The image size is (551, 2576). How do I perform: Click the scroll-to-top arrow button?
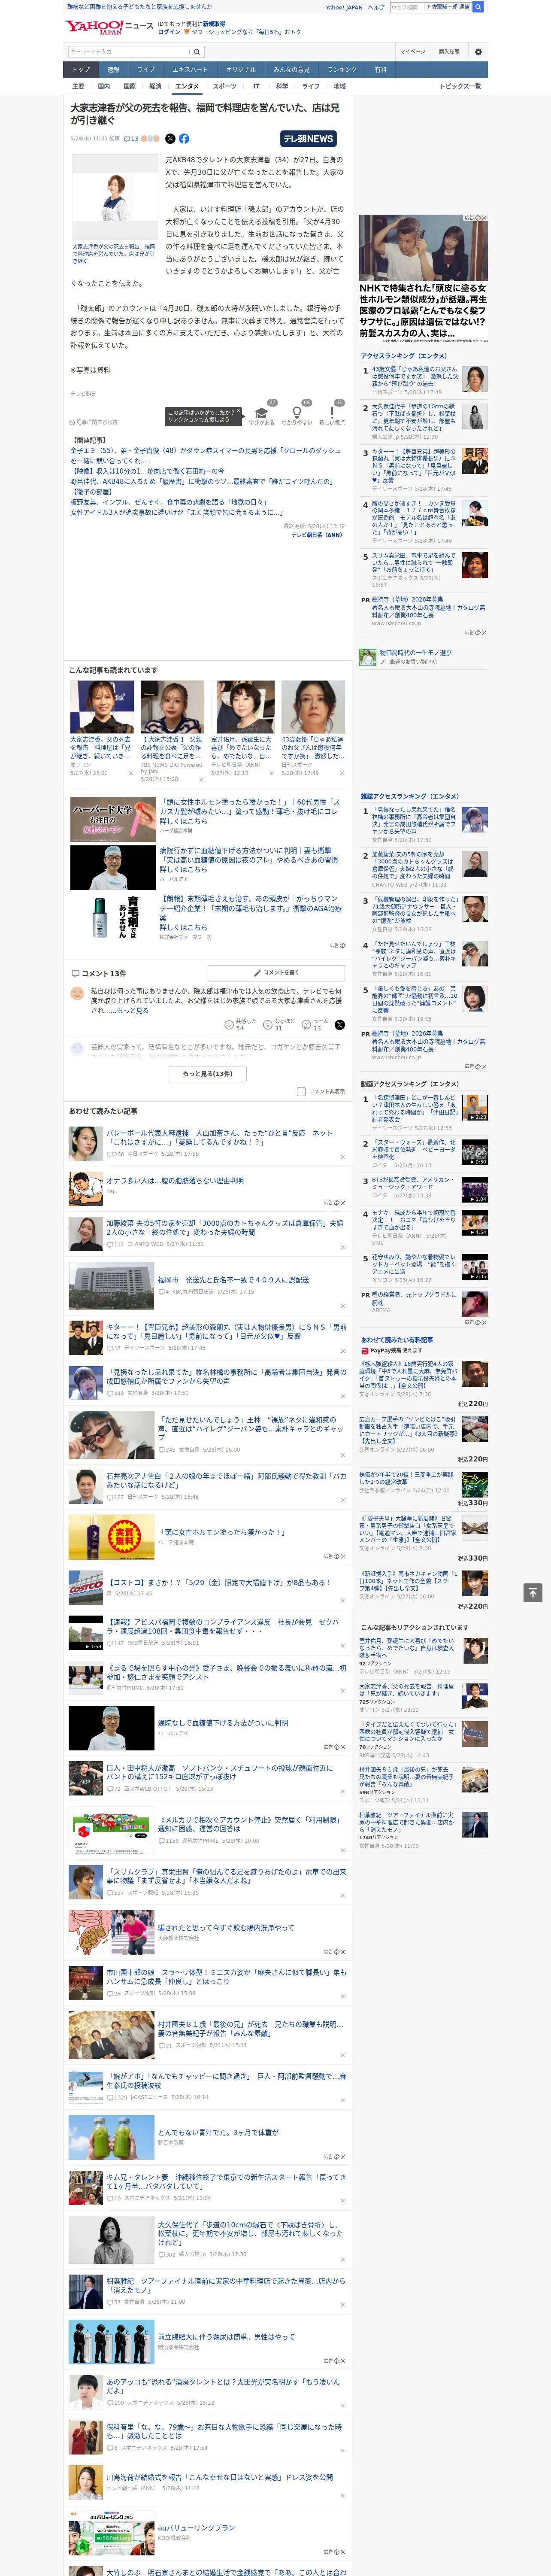(533, 1592)
